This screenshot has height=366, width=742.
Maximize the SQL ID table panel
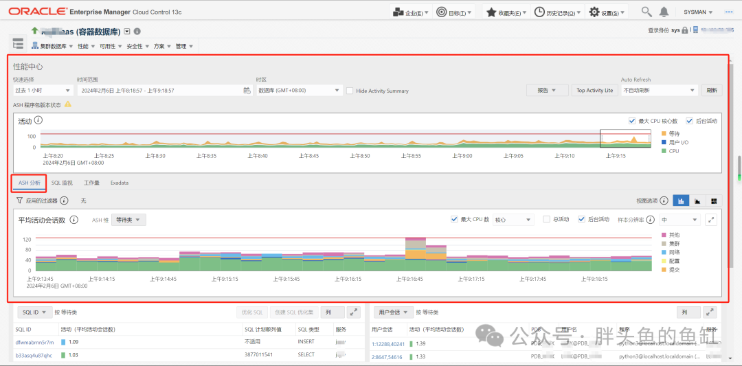[x=354, y=312]
